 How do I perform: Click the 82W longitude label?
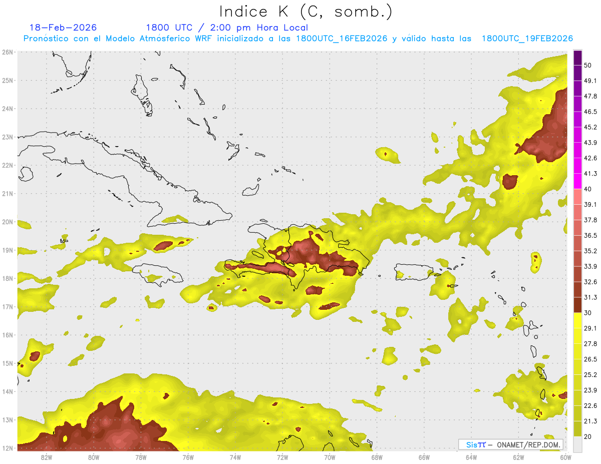[x=47, y=457]
